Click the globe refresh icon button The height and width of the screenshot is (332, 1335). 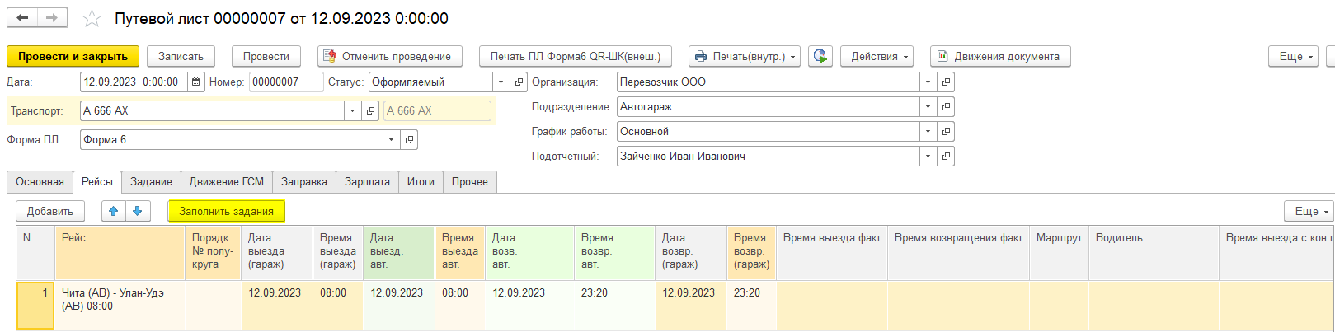(820, 56)
